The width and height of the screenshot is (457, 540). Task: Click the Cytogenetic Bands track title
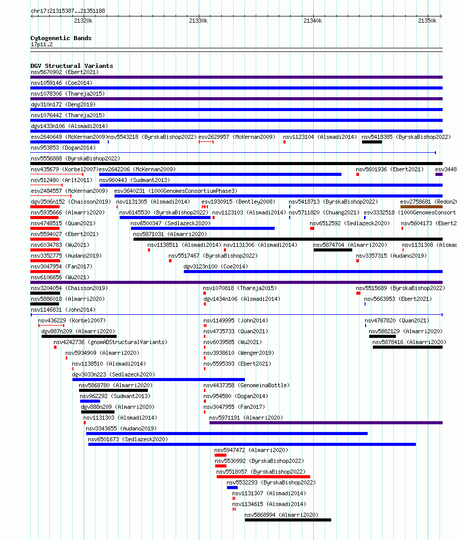click(61, 38)
